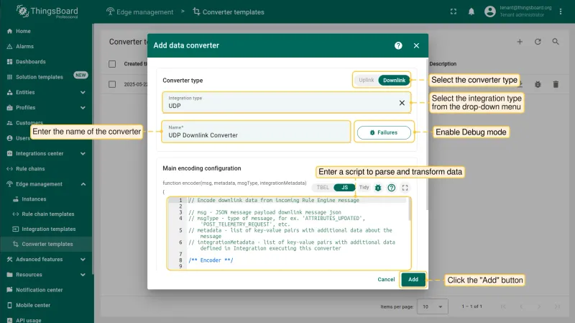
Task: Add a new converter with plus icon
Action: [520, 42]
